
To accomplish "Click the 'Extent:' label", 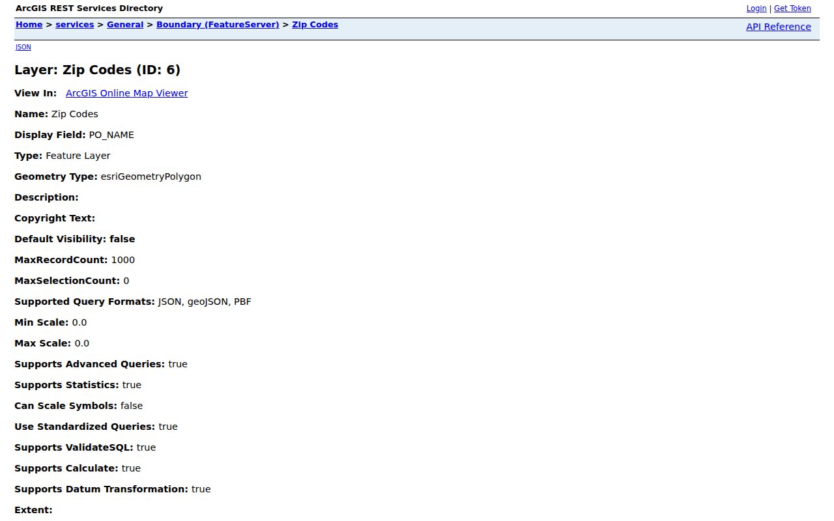I will (x=33, y=510).
